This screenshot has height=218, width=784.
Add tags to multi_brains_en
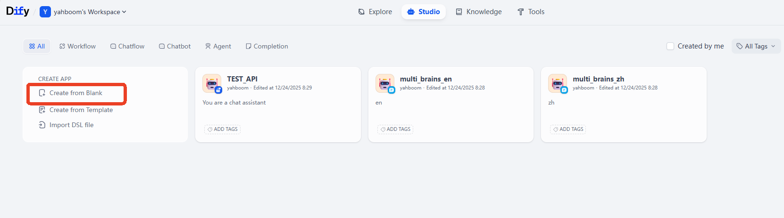[x=395, y=129]
